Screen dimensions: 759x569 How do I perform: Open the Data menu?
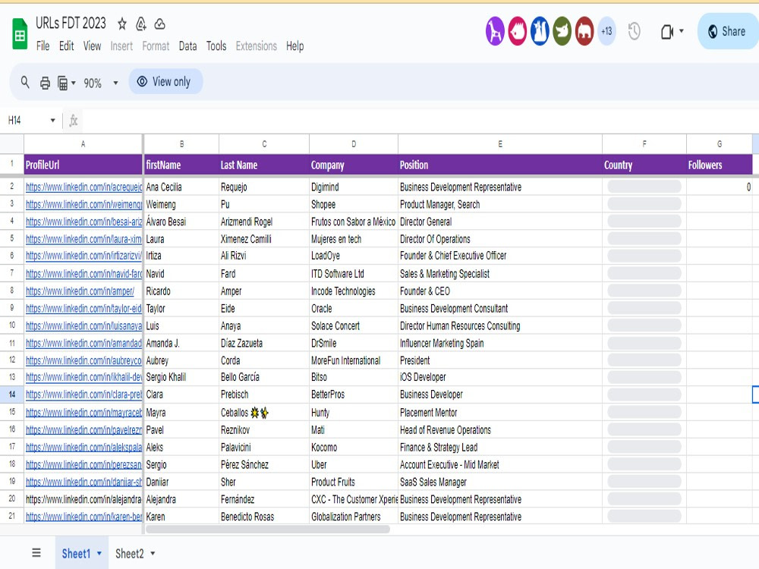187,46
